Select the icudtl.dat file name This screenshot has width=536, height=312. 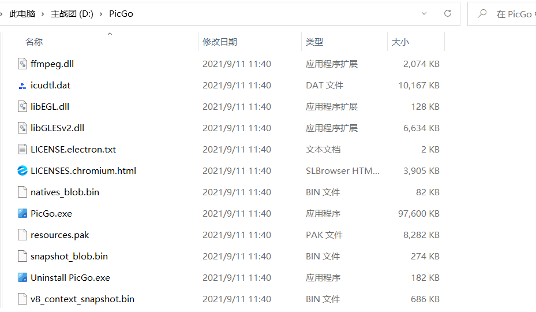51,86
